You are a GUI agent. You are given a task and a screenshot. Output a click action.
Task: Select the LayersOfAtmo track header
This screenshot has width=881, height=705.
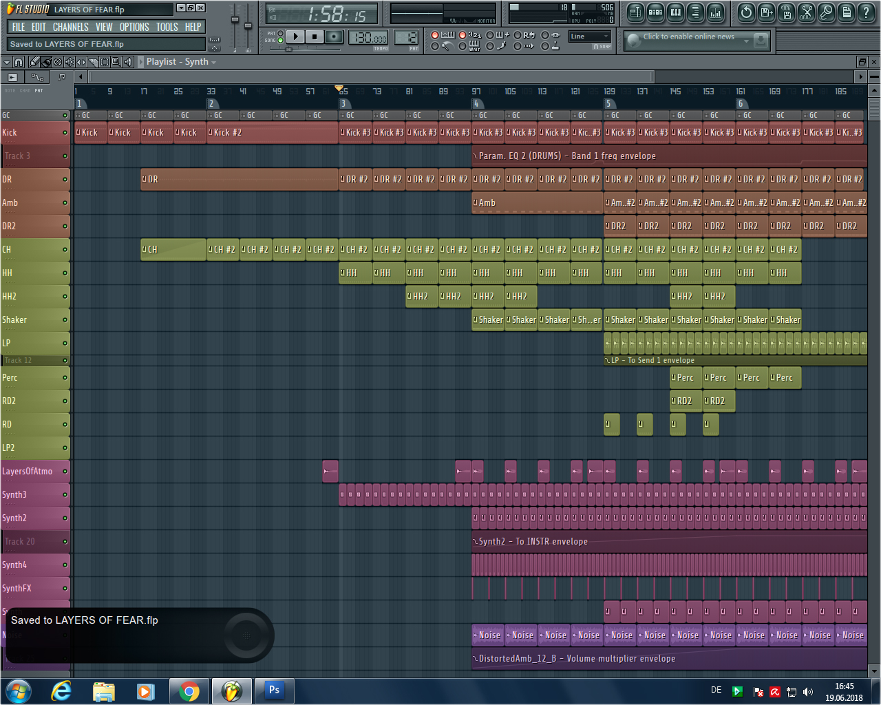click(x=35, y=472)
